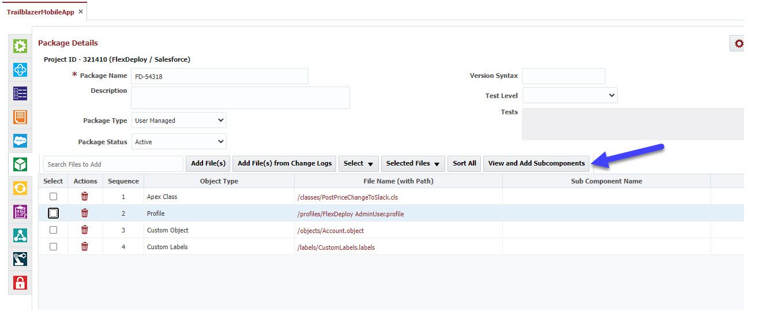Check the box for the Custom Labels row

(x=53, y=247)
